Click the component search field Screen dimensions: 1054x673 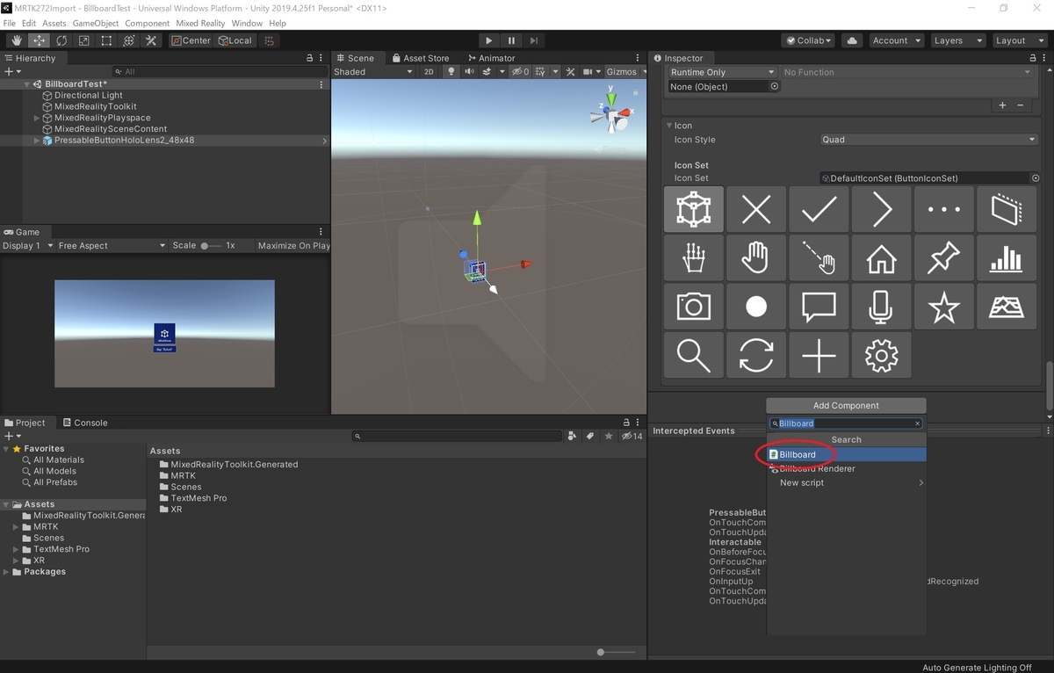tap(846, 423)
